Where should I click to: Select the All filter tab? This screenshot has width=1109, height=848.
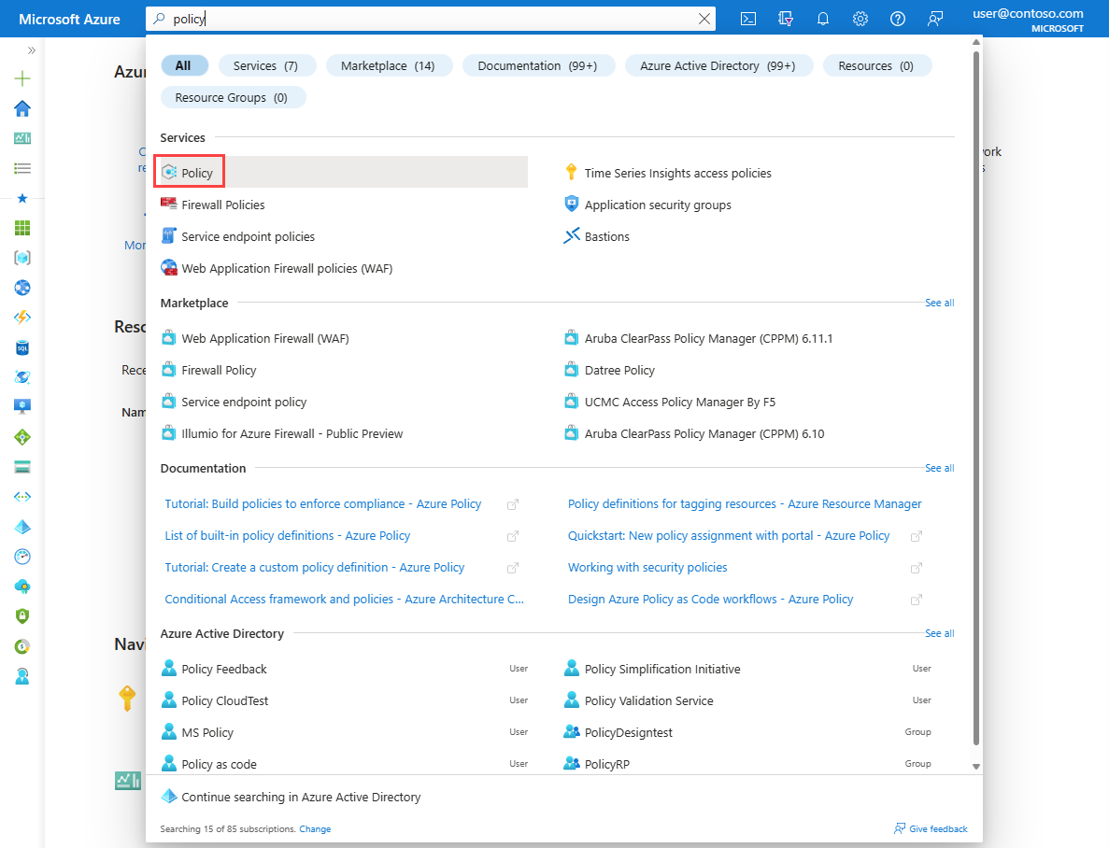pyautogui.click(x=184, y=65)
